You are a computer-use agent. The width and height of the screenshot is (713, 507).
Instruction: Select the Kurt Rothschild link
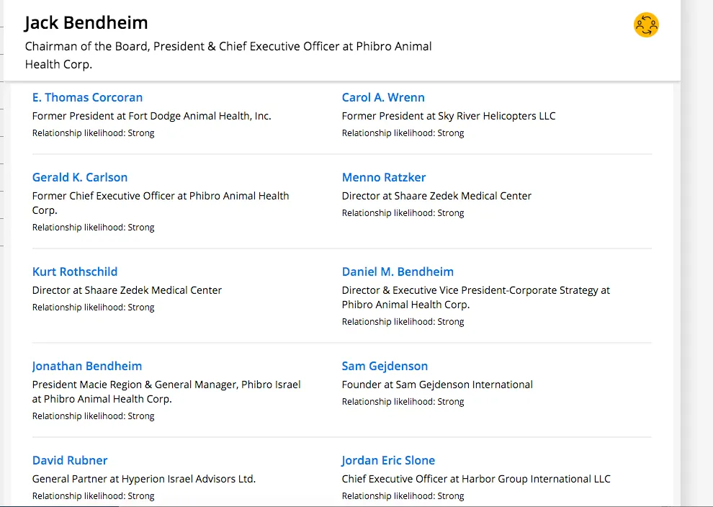coord(75,272)
